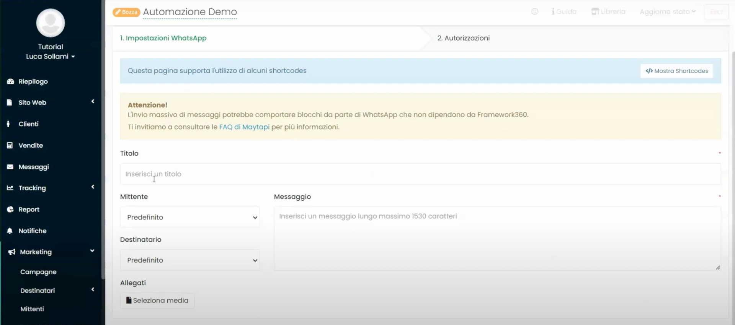Click the Clienti person icon
The height and width of the screenshot is (325, 735).
coord(8,124)
